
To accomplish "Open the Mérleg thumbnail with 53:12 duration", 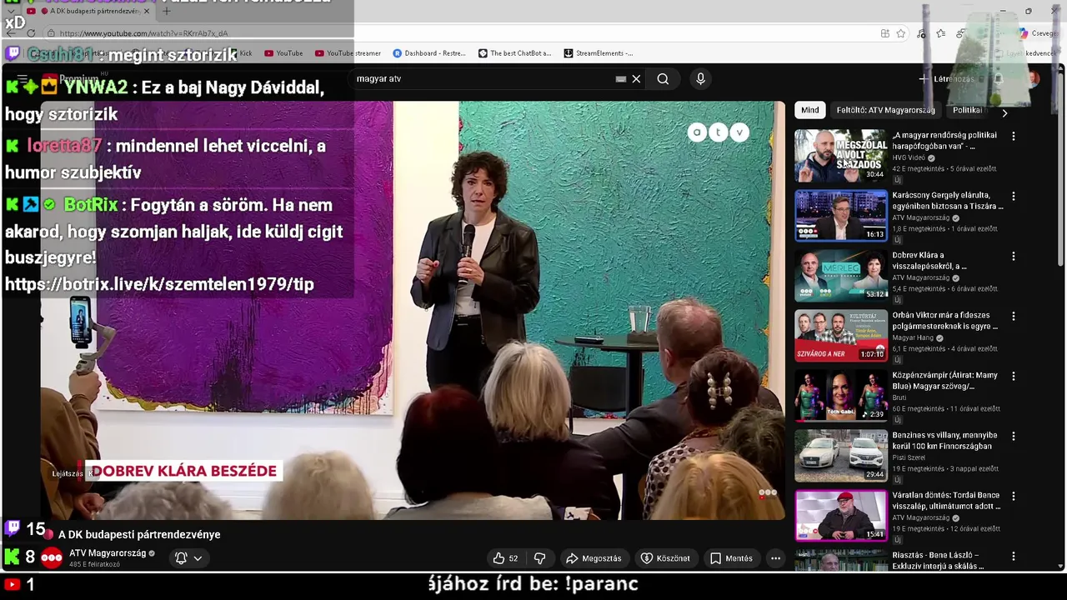I will pyautogui.click(x=840, y=275).
